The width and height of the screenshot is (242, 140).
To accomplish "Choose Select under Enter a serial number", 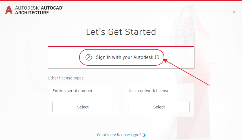I will tap(83, 107).
